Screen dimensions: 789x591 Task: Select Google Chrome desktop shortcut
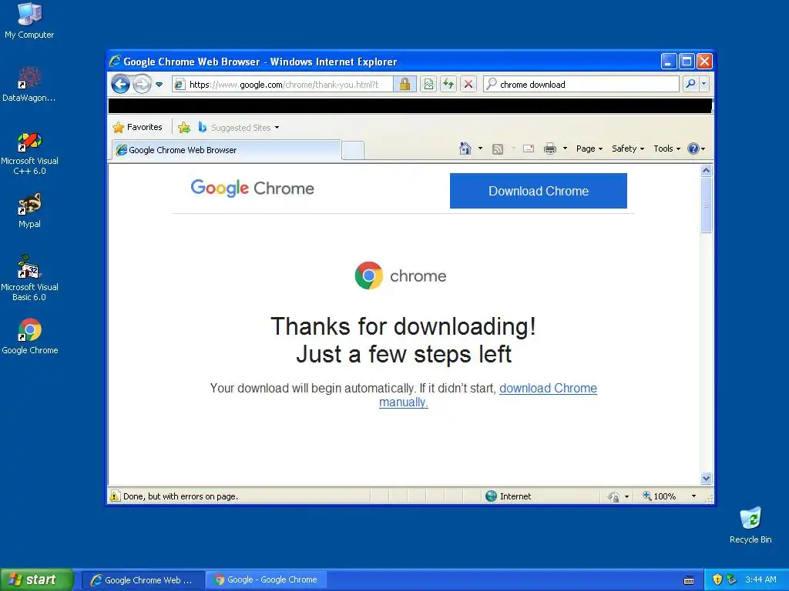[x=30, y=336]
